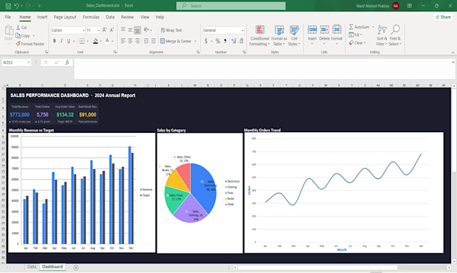Switch to the Data sheet tab
Screen dimensions: 457x273
click(32, 267)
